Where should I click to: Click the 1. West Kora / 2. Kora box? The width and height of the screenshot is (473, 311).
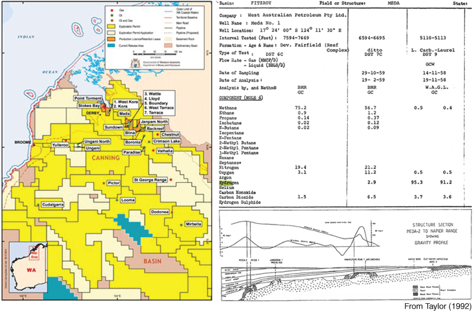coord(125,104)
